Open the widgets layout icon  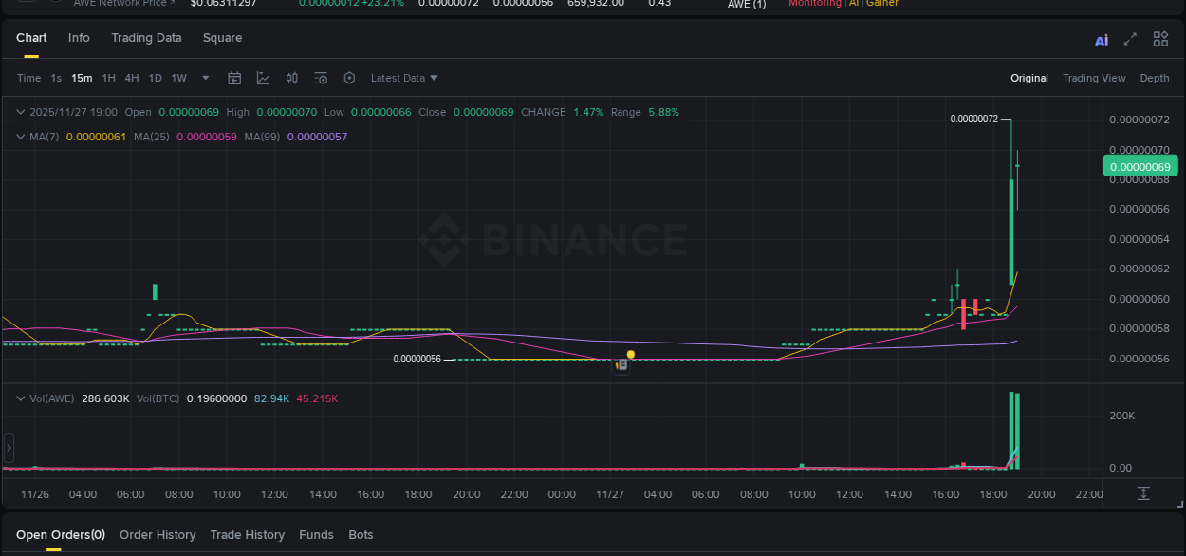(1160, 39)
